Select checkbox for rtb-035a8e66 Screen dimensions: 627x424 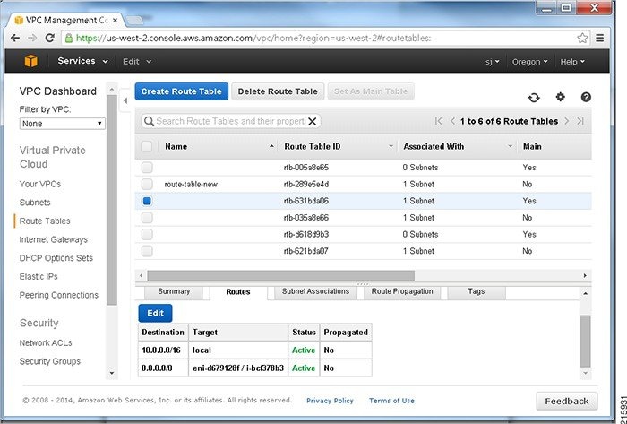click(147, 218)
